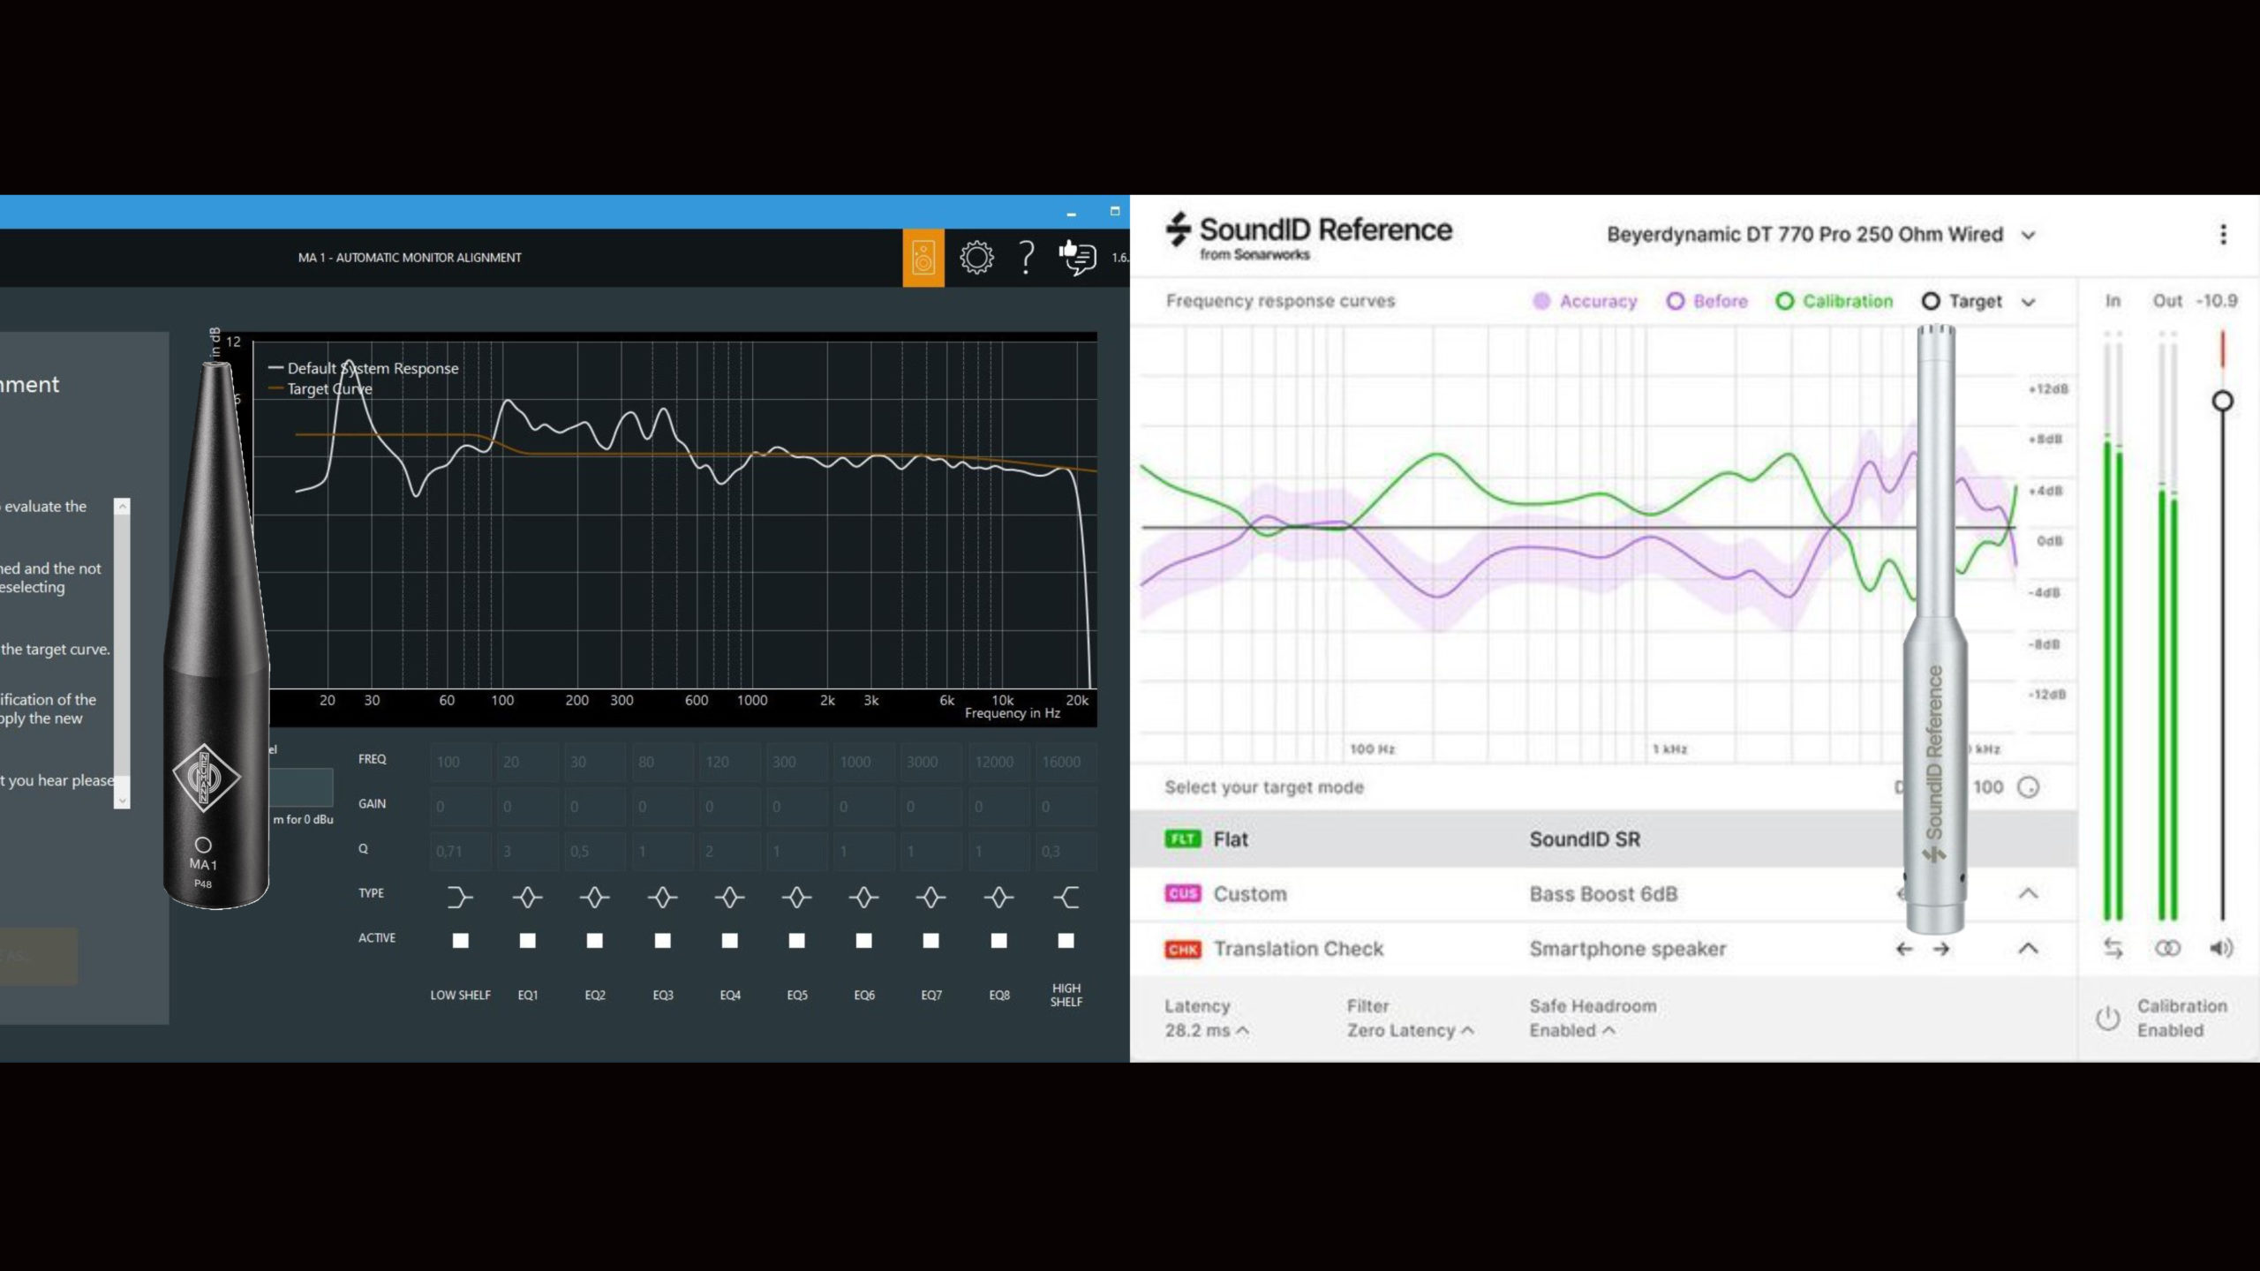Toggle the Calibration curve display
The width and height of the screenshot is (2260, 1271).
click(x=1834, y=301)
